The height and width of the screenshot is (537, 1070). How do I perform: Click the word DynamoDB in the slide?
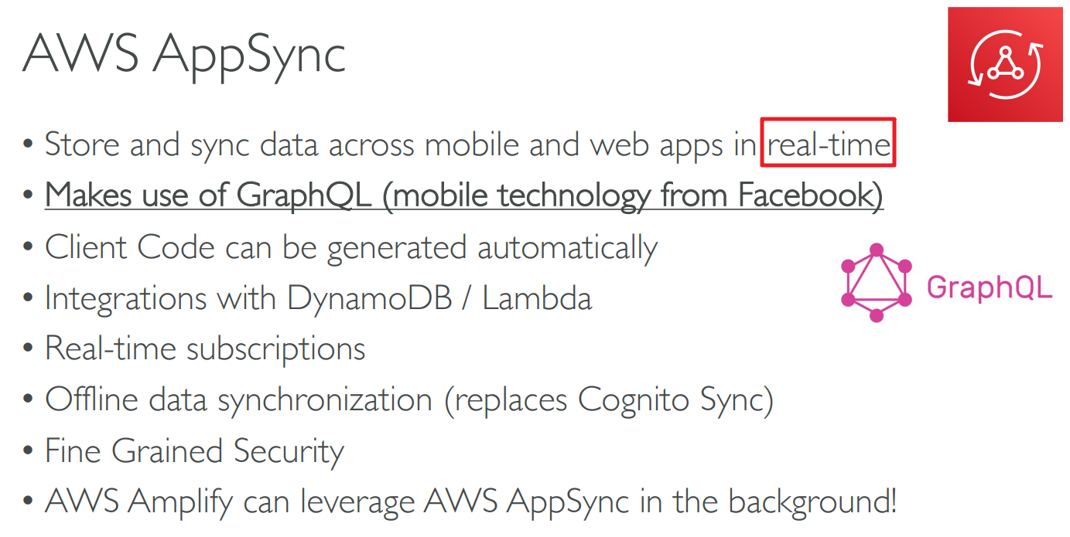[x=369, y=298]
